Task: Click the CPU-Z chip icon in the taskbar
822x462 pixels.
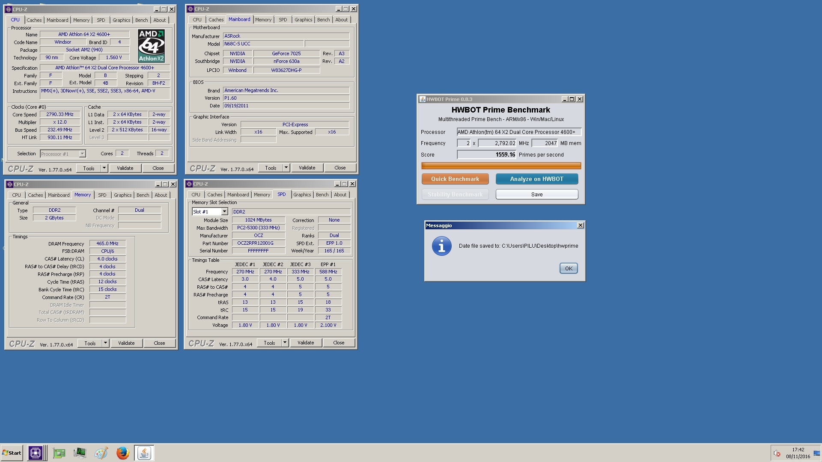Action: (36, 453)
